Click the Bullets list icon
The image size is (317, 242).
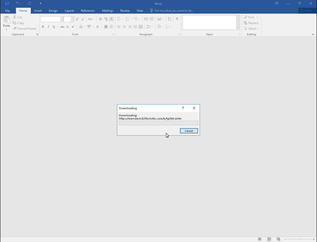click(x=119, y=19)
